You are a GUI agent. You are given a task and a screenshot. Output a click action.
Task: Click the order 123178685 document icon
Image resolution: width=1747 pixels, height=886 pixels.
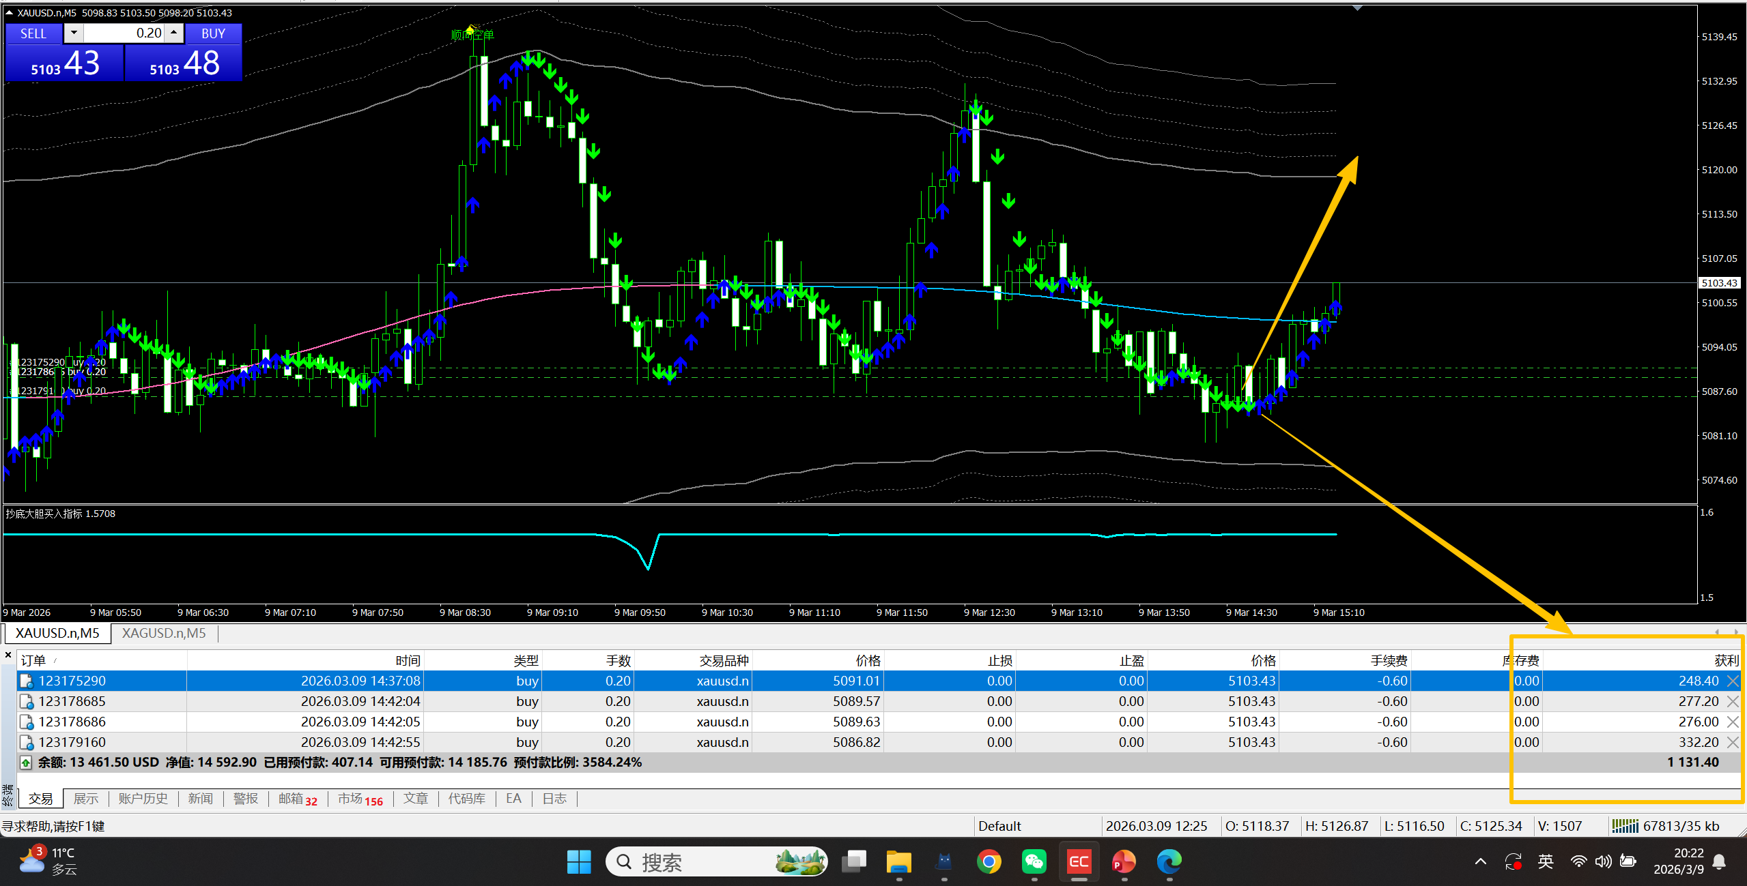pyautogui.click(x=27, y=701)
